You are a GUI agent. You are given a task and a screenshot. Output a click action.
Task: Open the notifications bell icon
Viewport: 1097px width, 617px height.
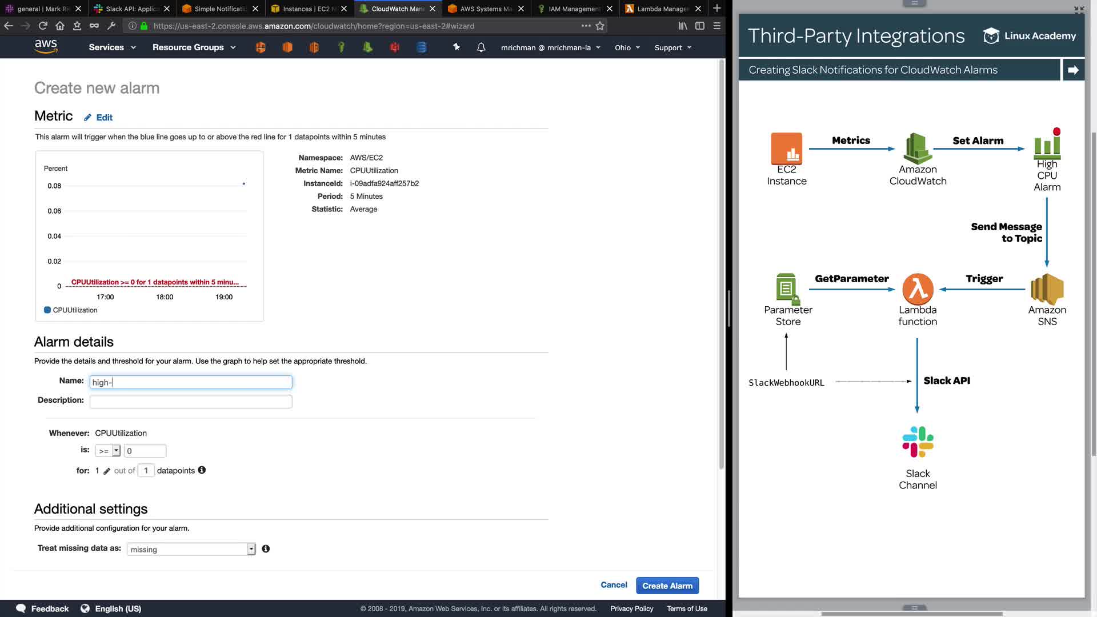tap(481, 47)
